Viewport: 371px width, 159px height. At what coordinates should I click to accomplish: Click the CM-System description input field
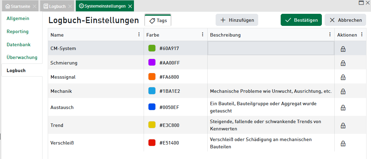[x=271, y=48]
